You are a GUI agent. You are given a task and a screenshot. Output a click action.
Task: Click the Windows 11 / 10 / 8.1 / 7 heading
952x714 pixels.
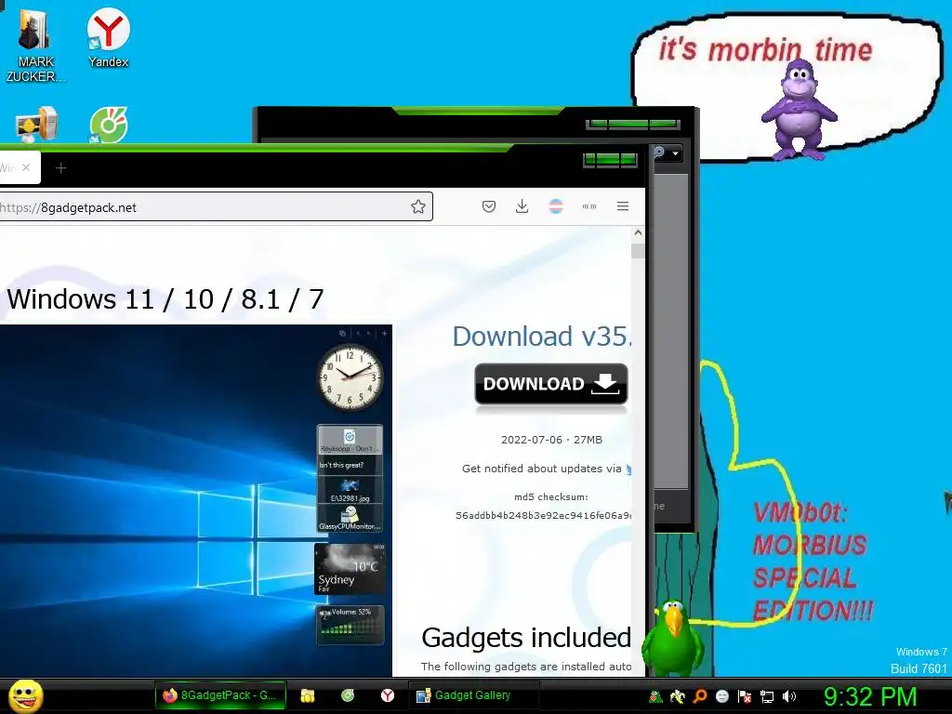[x=165, y=299]
